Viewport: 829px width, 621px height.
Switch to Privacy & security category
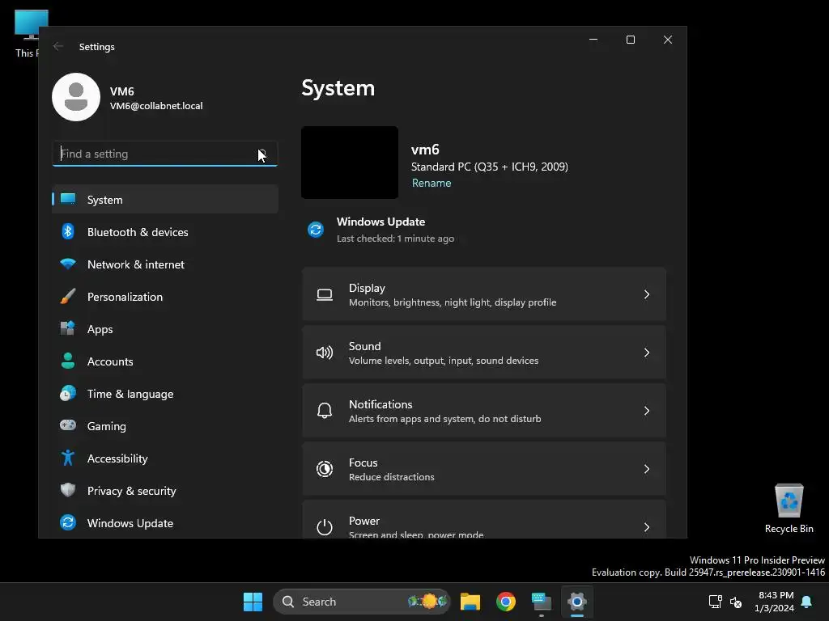165,491
